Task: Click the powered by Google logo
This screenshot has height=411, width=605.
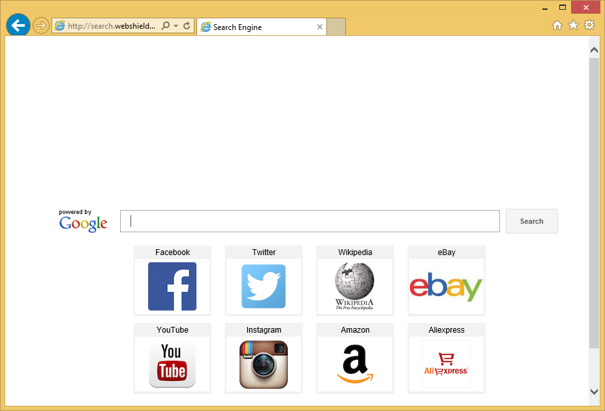Action: 83,221
